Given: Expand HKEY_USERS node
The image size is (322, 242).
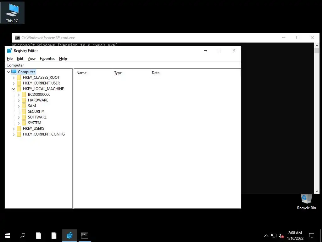Looking at the screenshot, I should 14,129.
